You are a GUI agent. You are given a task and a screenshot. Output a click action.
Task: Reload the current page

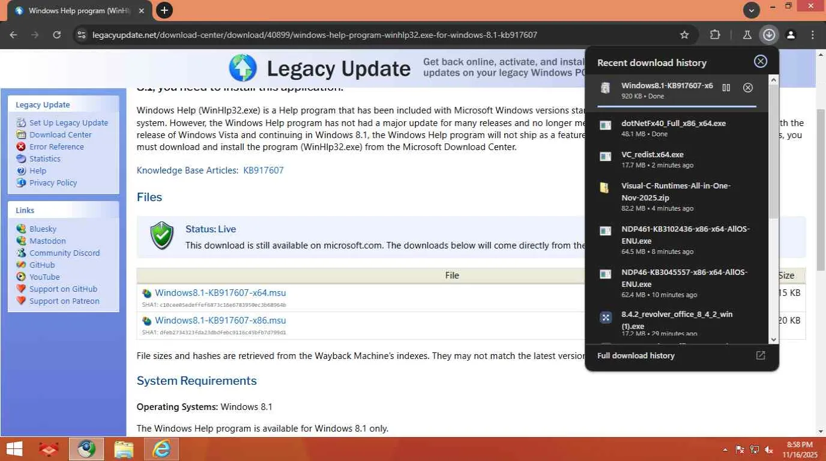[x=57, y=35]
